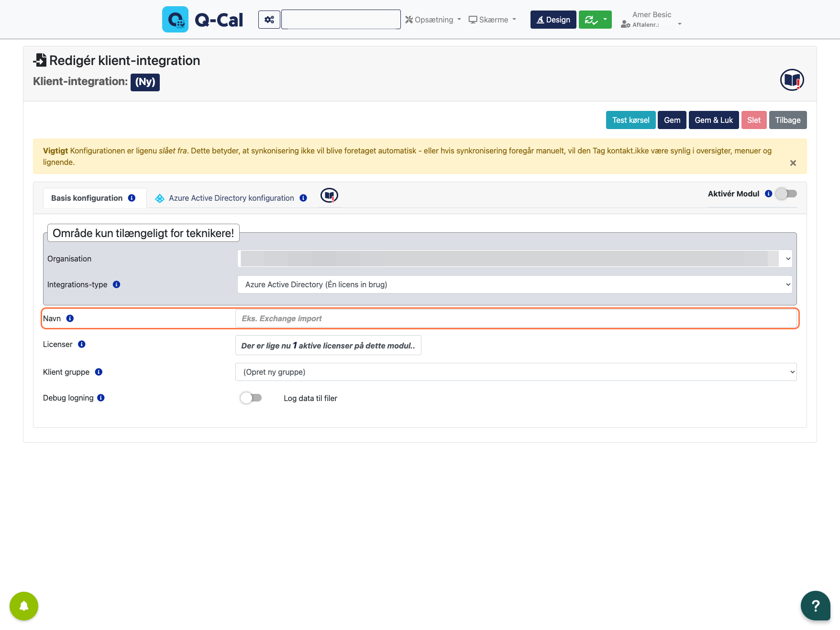
Task: Click info icon next to Klient gruppe
Action: [99, 372]
